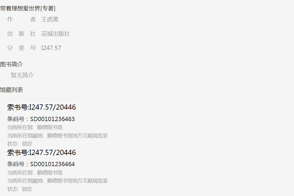Click second item's 状态 锁定 status
294x196 pixels.
click(x=20, y=189)
